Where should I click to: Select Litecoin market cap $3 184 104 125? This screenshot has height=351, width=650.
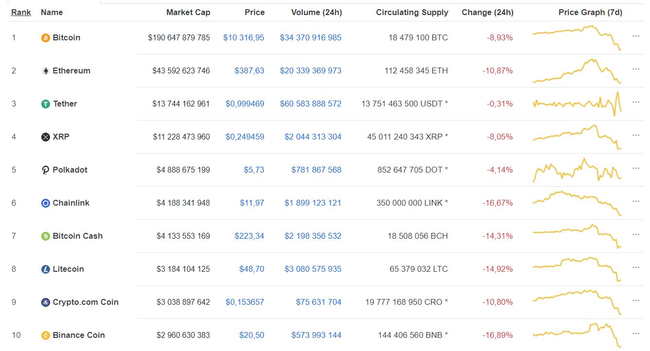pos(183,269)
